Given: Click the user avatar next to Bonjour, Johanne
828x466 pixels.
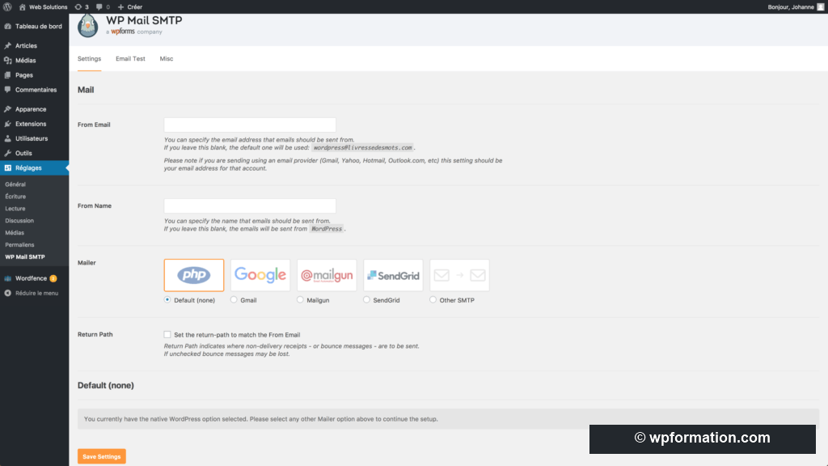Looking at the screenshot, I should [821, 6].
